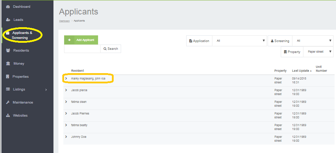The width and height of the screenshot is (336, 153).
Task: Click the Maintenance wrench icon
Action: coord(8,102)
